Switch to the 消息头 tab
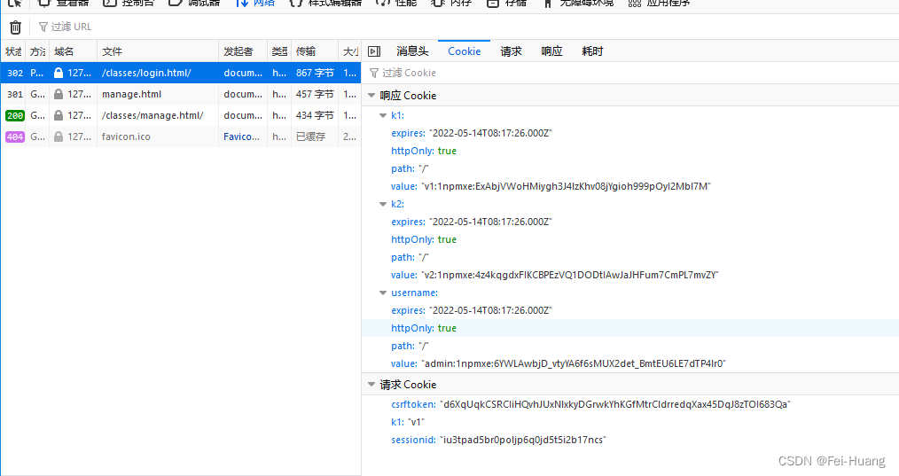This screenshot has height=476, width=899. pos(412,51)
